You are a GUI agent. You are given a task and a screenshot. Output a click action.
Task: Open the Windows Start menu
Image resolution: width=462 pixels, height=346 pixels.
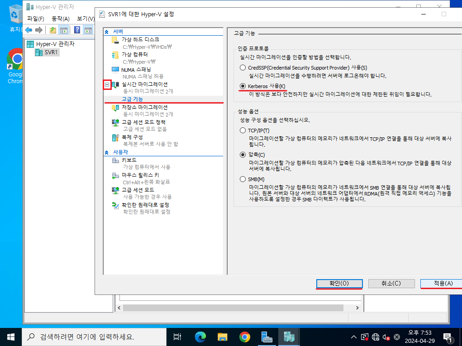point(11,337)
